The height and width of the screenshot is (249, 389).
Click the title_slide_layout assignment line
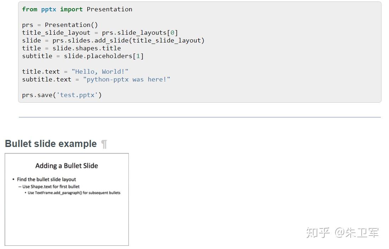100,33
